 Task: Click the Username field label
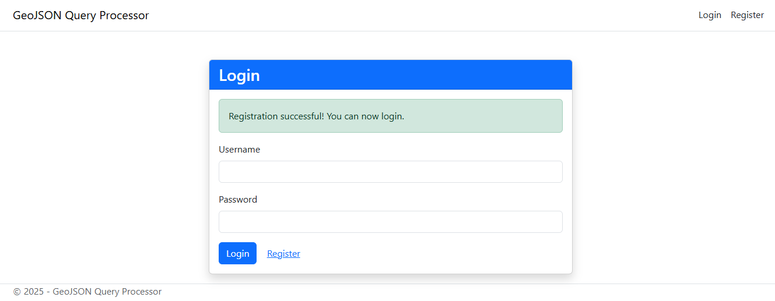click(239, 150)
